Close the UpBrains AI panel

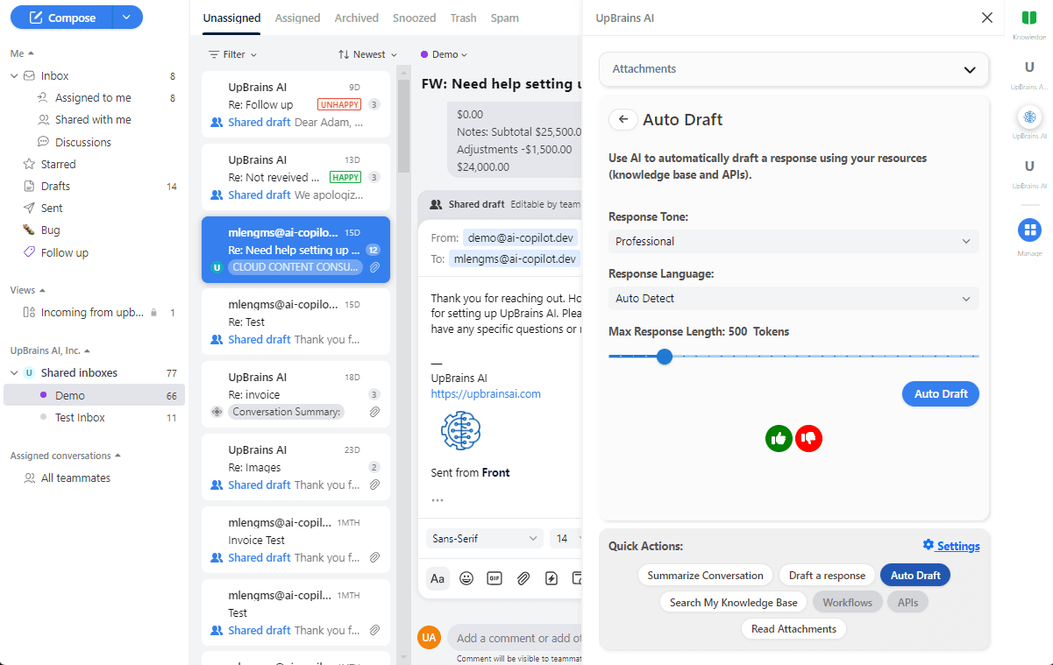point(987,18)
